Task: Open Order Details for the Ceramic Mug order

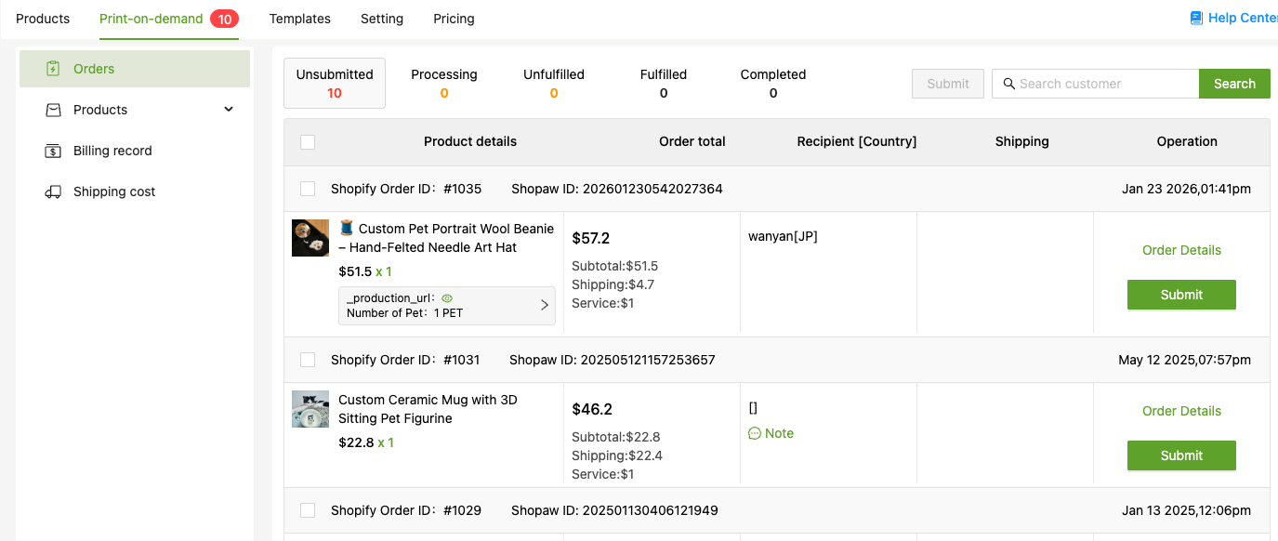Action: (1181, 411)
